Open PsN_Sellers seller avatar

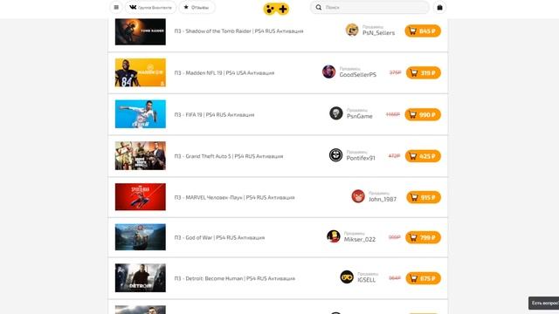(x=352, y=30)
